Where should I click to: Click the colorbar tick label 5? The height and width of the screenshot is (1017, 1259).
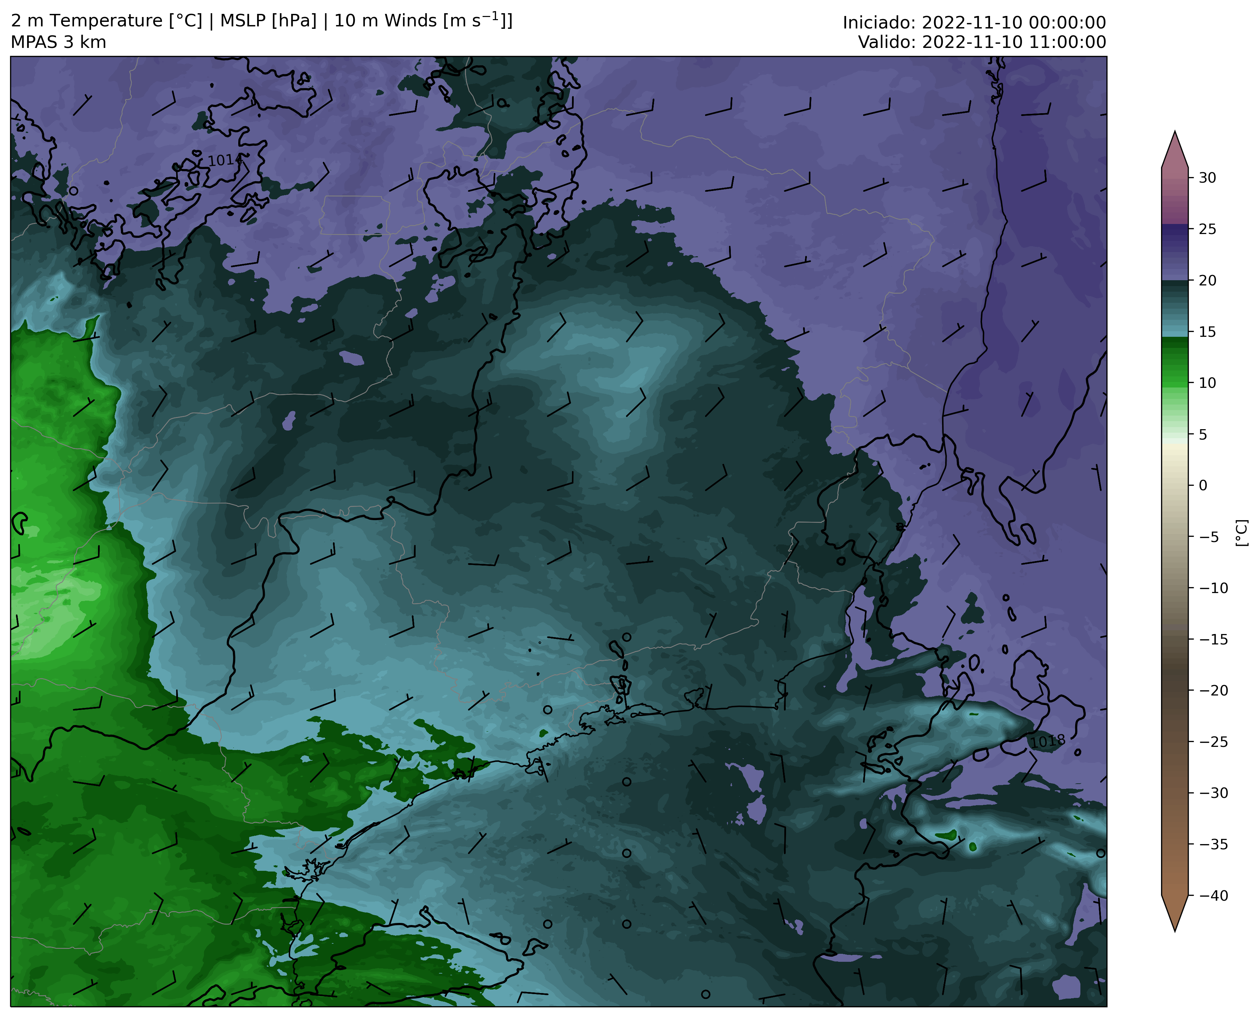coord(1203,434)
